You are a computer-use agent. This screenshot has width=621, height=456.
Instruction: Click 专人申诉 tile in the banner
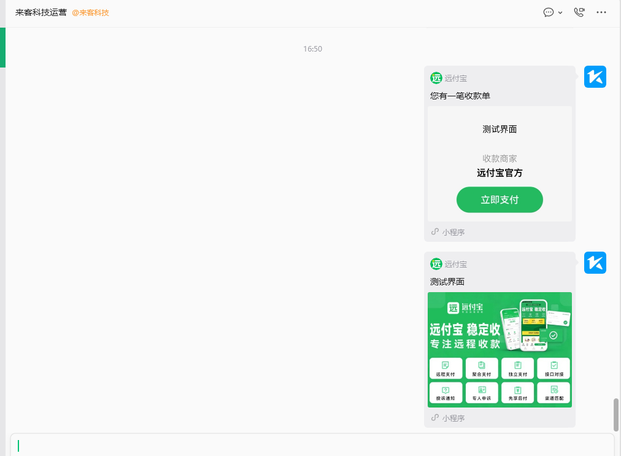[x=482, y=393]
